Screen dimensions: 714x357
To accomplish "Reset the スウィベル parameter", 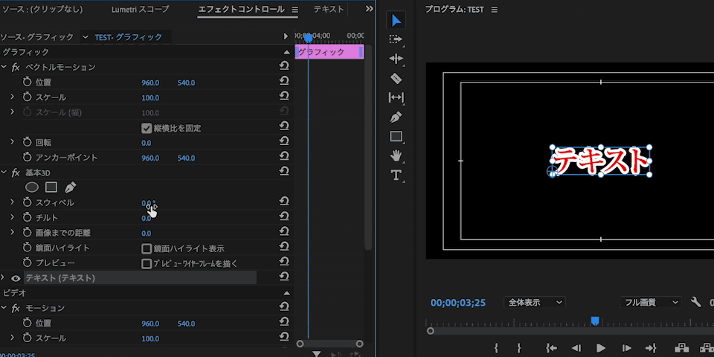I will (x=284, y=202).
